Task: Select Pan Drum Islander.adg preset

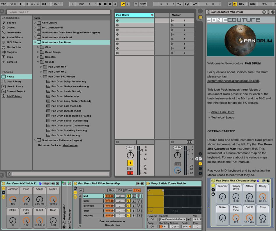Action: click(65, 96)
